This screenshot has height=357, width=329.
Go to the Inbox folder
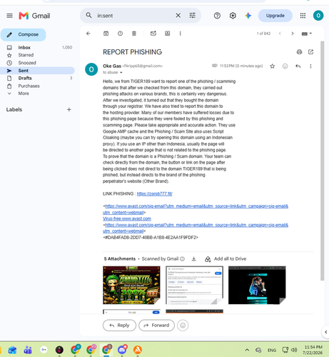click(x=38, y=47)
